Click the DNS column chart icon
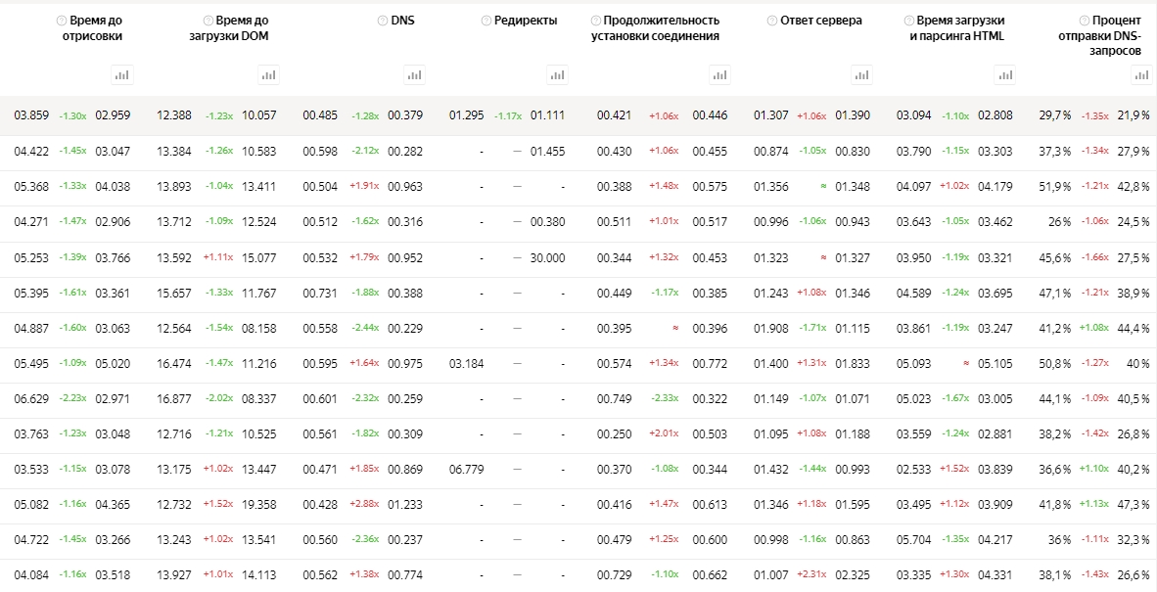This screenshot has height=592, width=1157. [x=414, y=74]
